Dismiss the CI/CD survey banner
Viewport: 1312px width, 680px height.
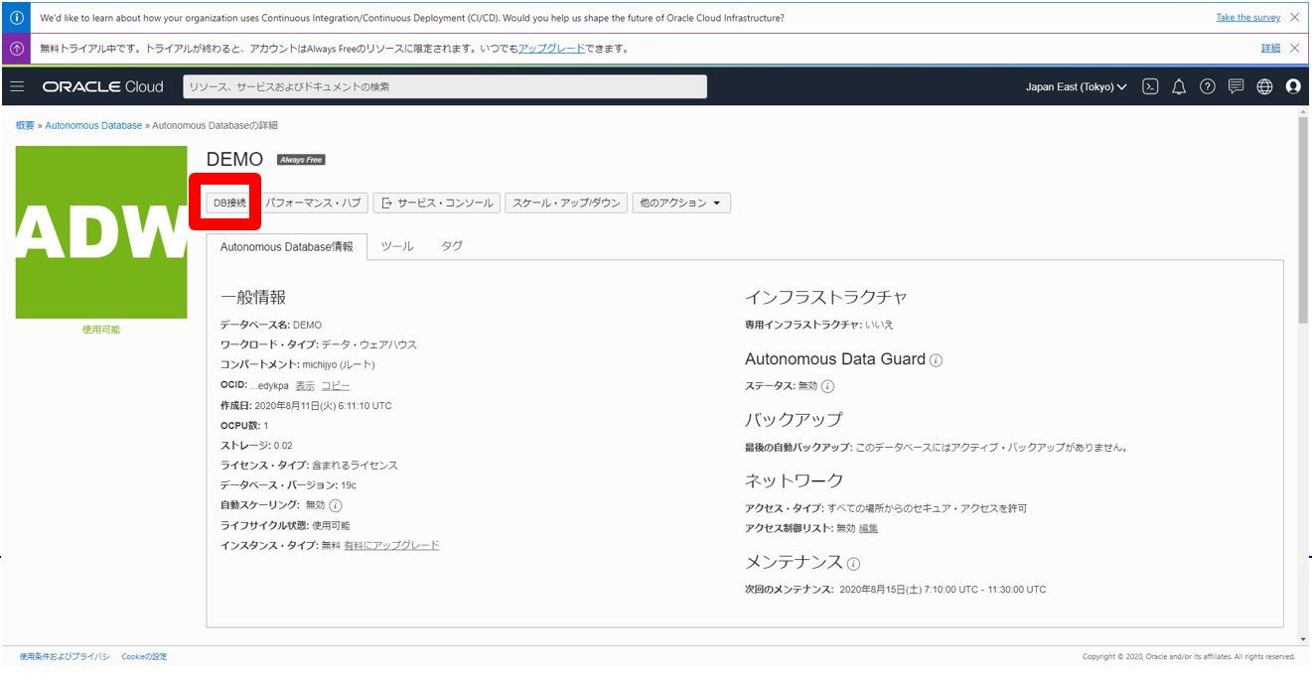pyautogui.click(x=1294, y=18)
